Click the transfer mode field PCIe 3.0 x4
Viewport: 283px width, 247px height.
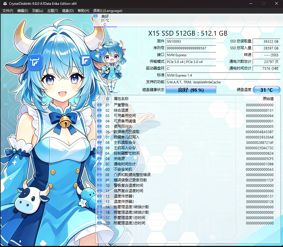(191, 62)
